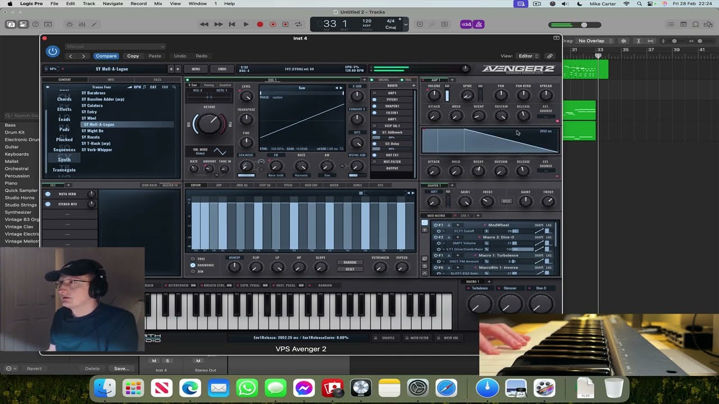Toggle the Cycle loop button
Screen dimensions: 719x404
point(299,24)
